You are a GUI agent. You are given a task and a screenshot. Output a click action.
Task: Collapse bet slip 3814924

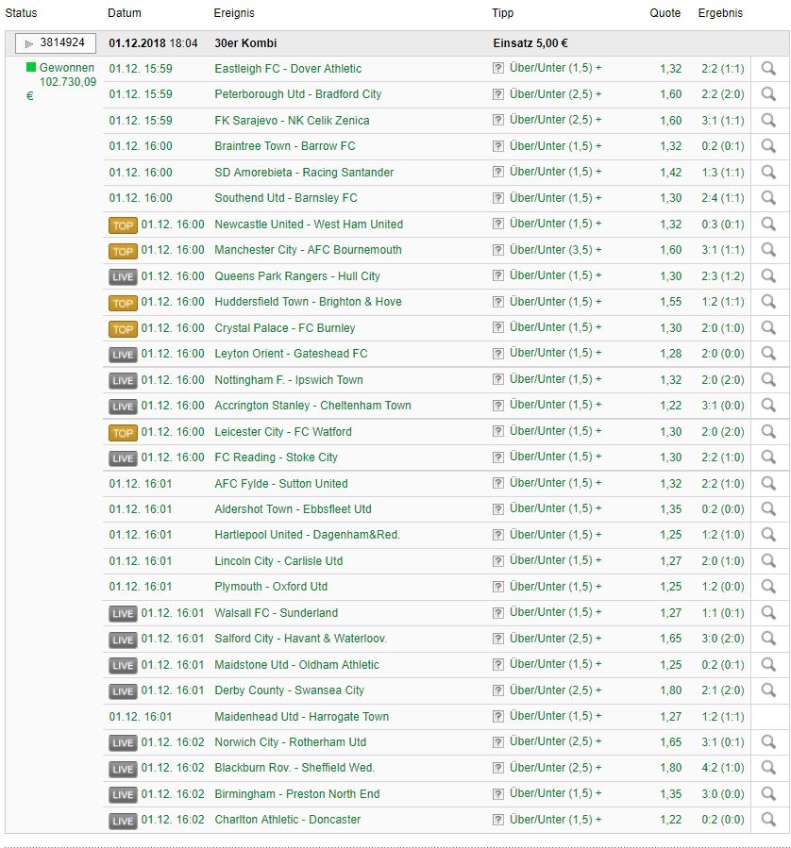pyautogui.click(x=55, y=43)
